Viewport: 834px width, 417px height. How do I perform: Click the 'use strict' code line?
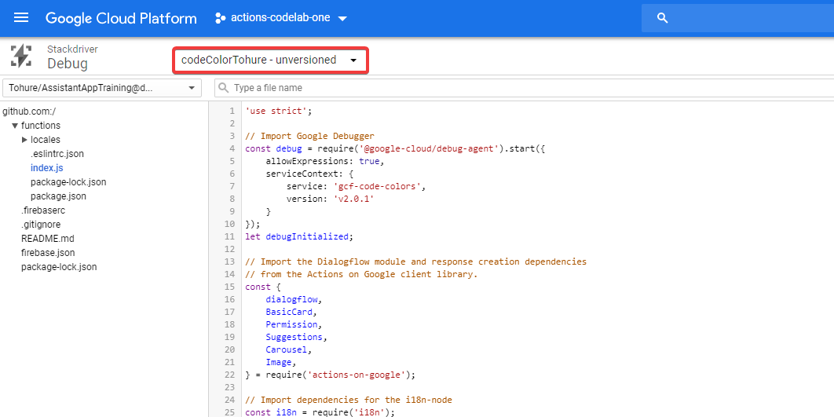click(277, 111)
